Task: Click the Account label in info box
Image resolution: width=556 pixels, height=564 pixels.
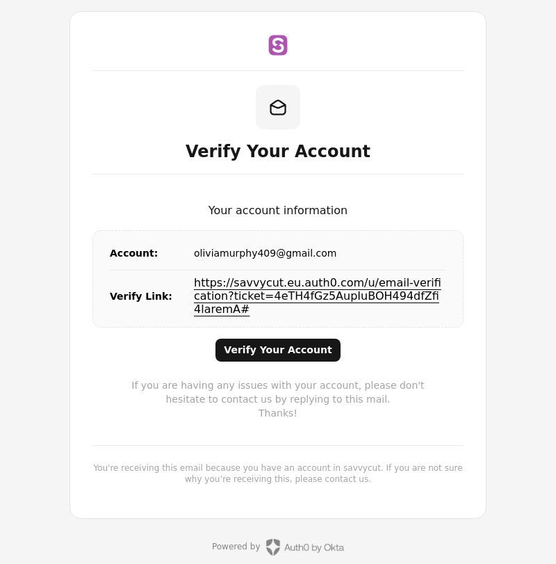Action: [x=133, y=253]
